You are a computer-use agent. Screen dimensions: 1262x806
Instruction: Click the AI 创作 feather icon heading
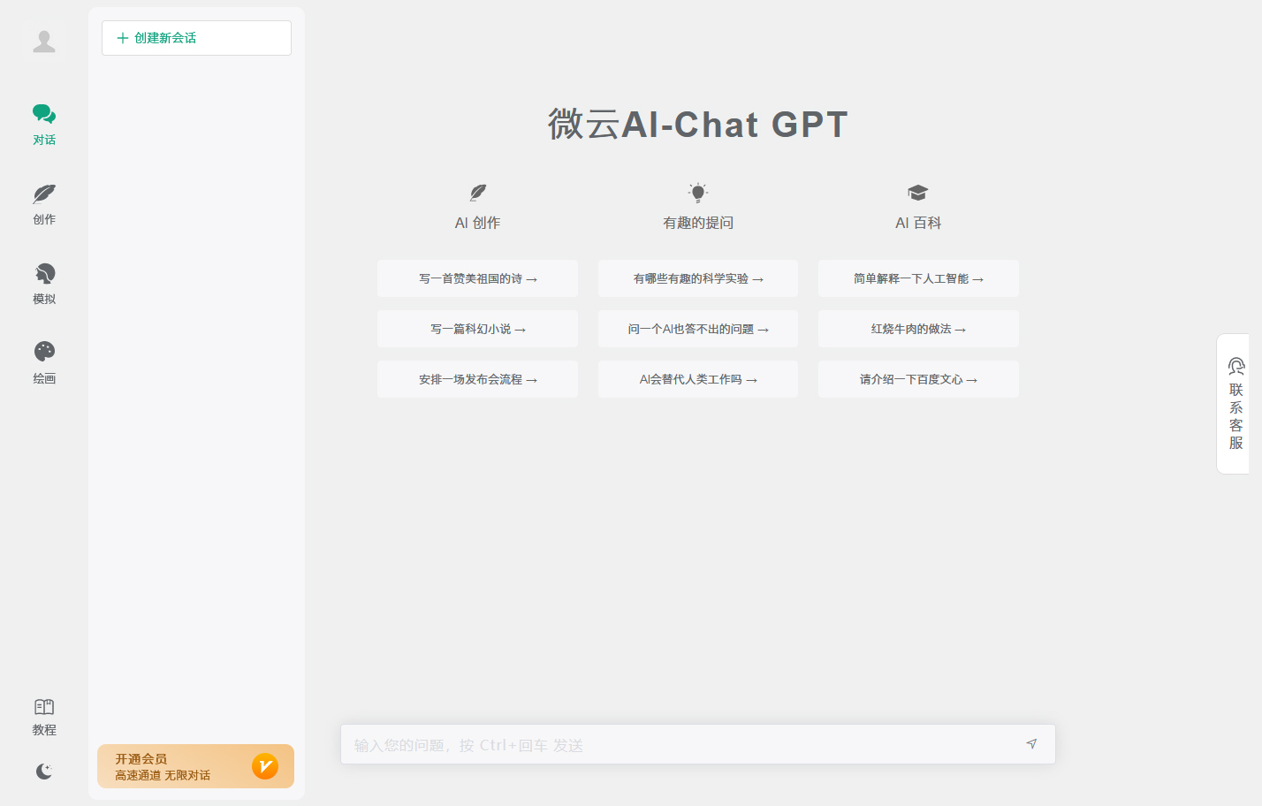tap(478, 192)
